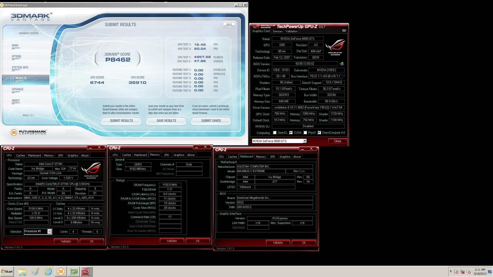The image size is (493, 277).
Task: Select the ROG CPU-Z taskbar button
Action: point(86,272)
